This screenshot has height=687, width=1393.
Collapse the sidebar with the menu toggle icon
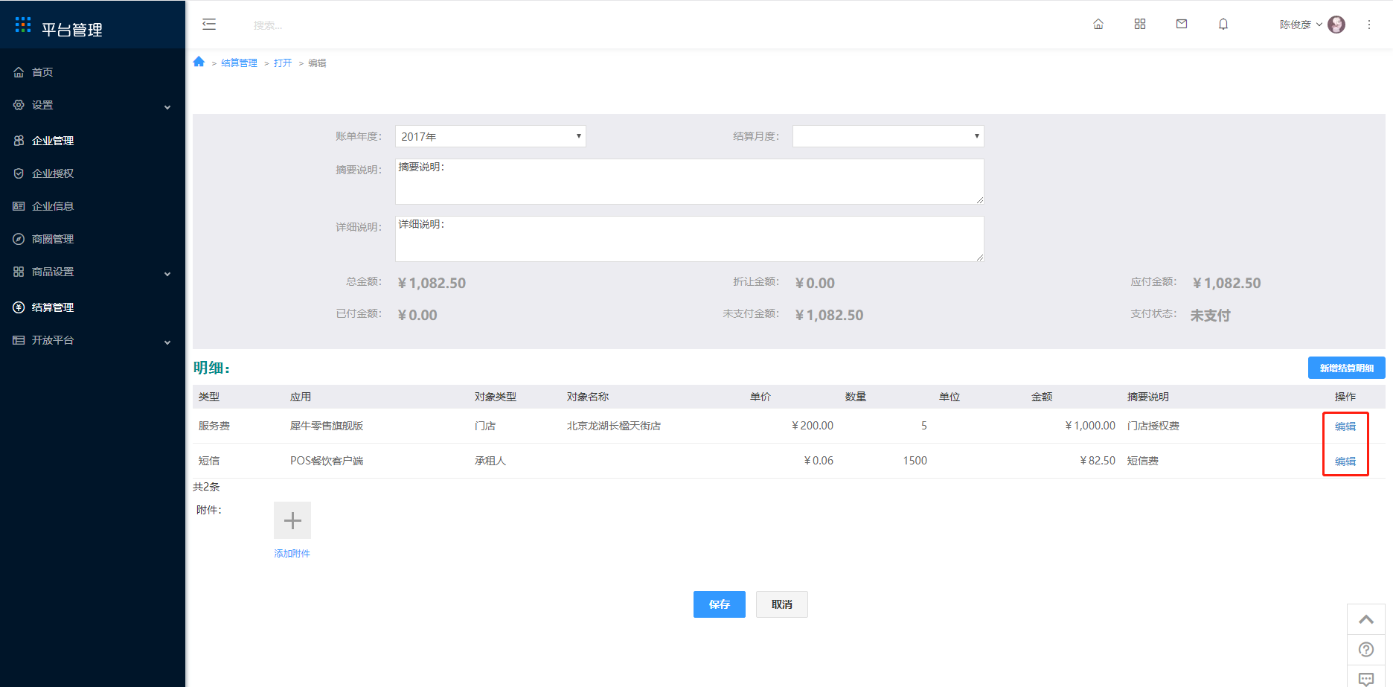point(209,24)
